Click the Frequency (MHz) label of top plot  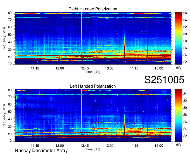(x=4, y=38)
